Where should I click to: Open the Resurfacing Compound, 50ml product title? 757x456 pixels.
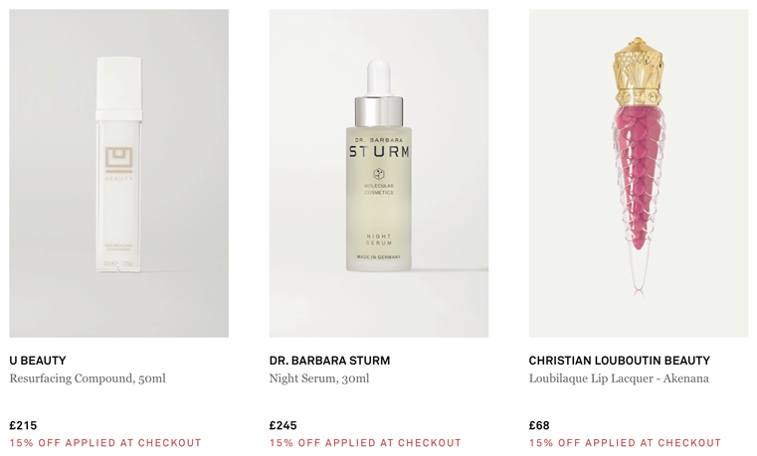point(88,379)
